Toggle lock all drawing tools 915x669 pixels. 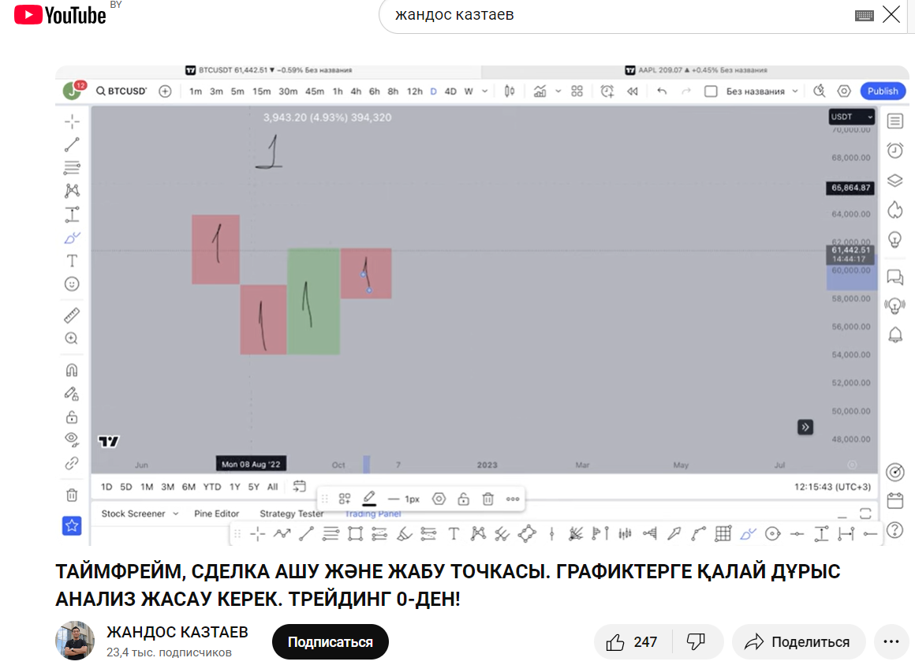[x=72, y=417]
